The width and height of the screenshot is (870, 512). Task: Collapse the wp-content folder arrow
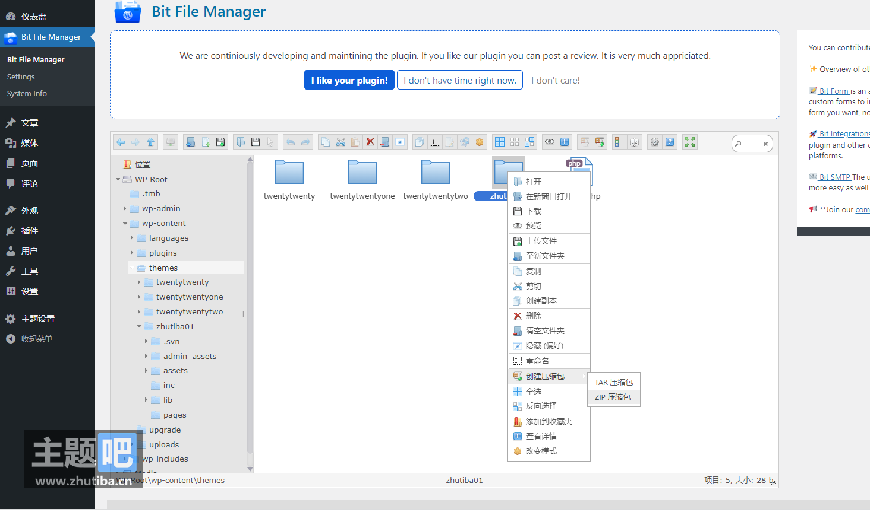pos(125,224)
